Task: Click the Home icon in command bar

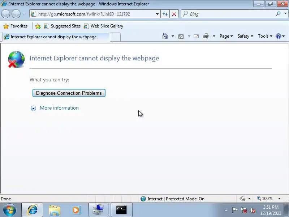Action: [x=165, y=36]
